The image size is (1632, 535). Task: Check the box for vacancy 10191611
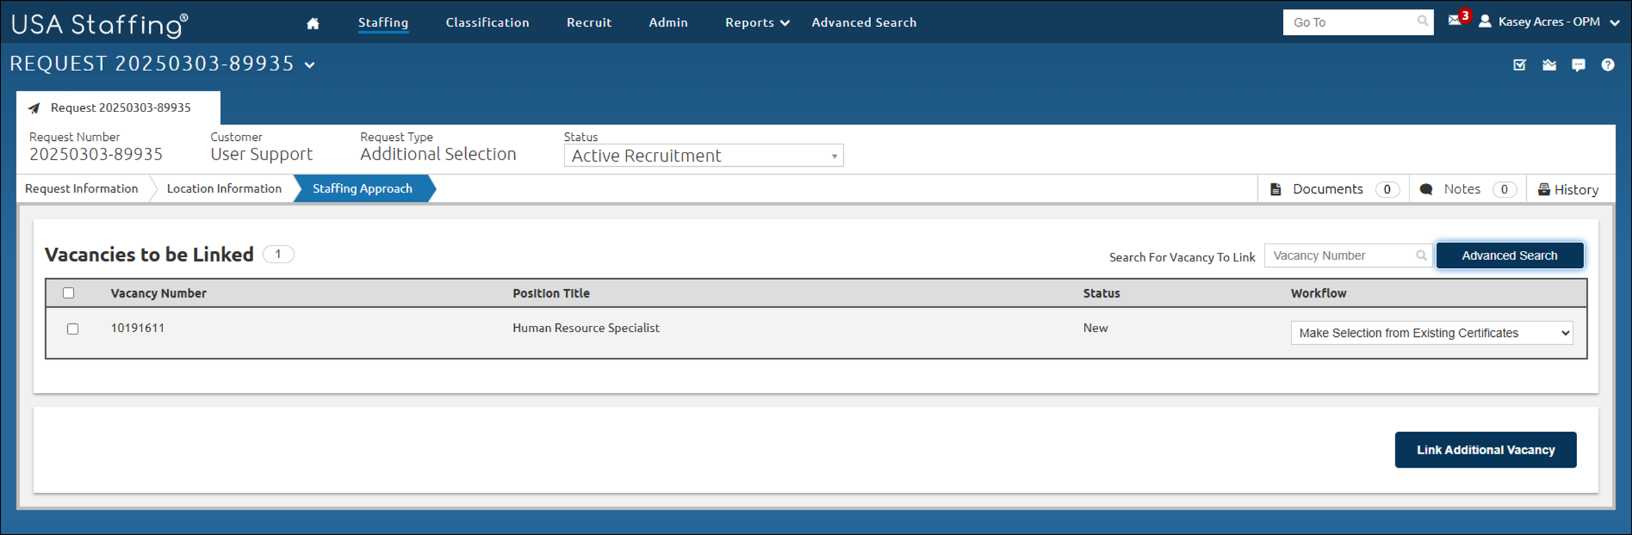(x=73, y=329)
